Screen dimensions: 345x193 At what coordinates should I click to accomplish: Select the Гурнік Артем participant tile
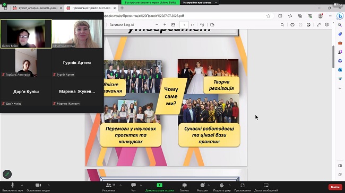tap(77, 62)
